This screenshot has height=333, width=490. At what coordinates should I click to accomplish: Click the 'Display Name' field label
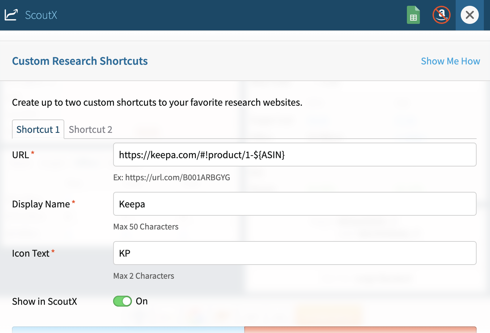(41, 204)
